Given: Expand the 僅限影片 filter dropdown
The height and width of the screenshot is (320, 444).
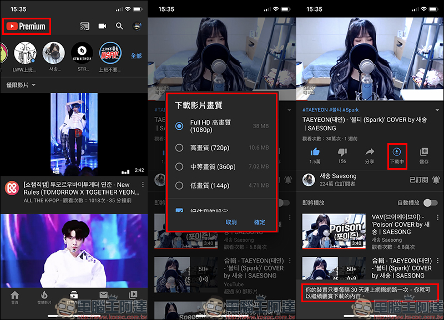Looking at the screenshot, I should point(21,85).
